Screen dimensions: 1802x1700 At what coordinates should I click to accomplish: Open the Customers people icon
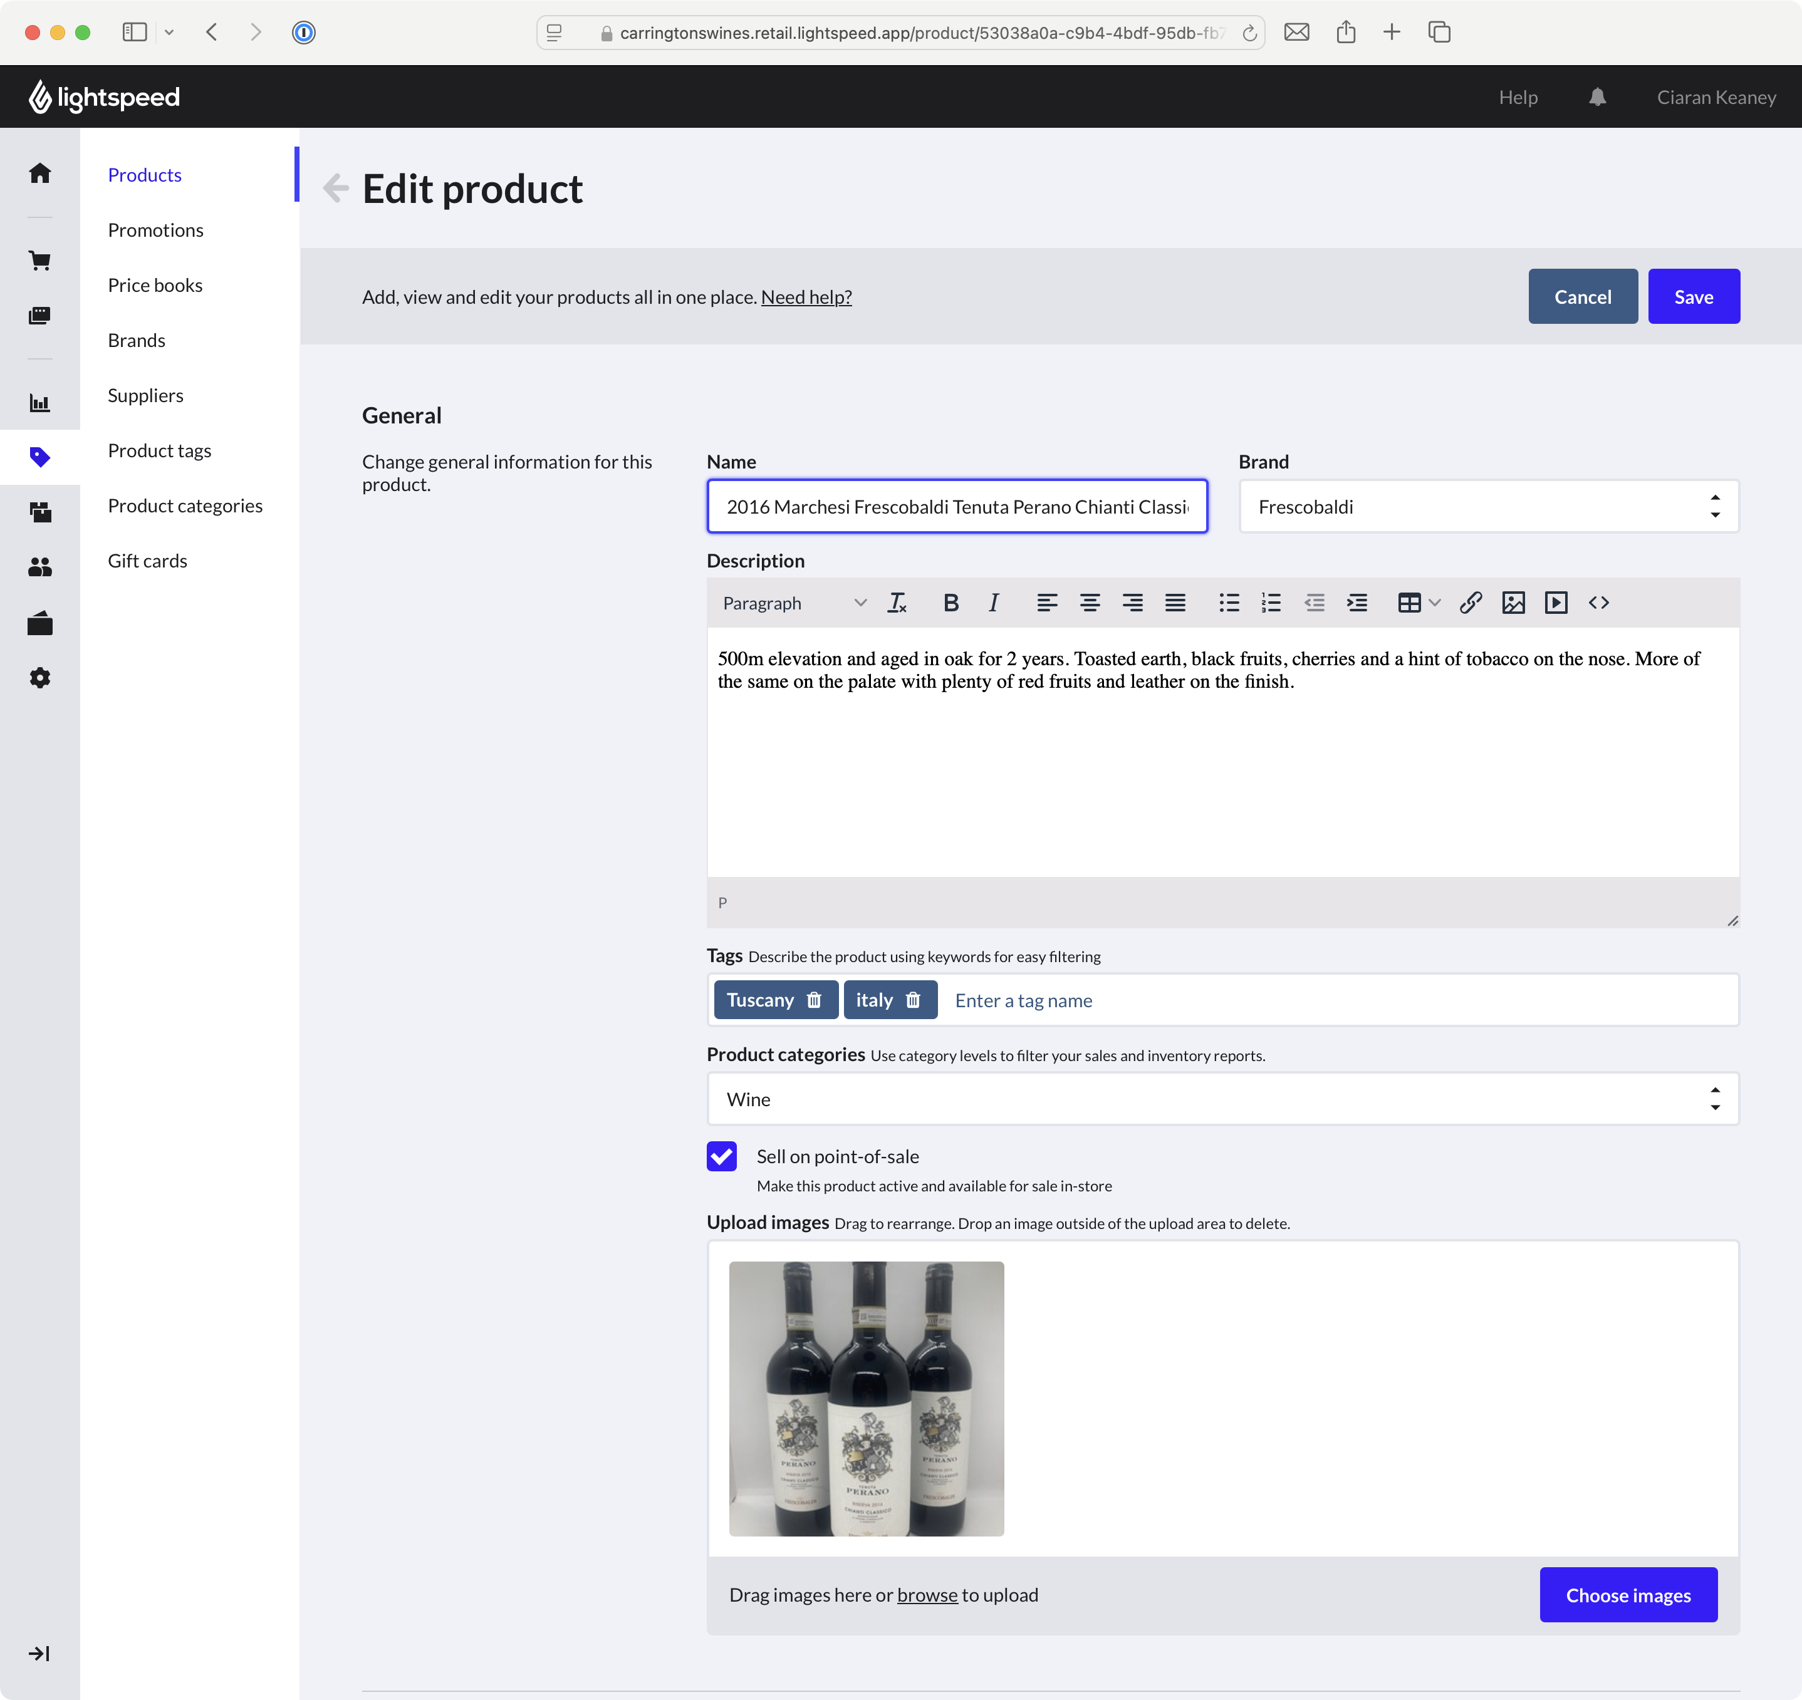(x=40, y=568)
